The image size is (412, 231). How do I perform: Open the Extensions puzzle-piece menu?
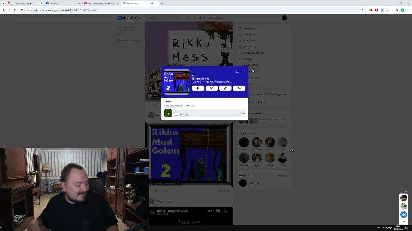[388, 10]
